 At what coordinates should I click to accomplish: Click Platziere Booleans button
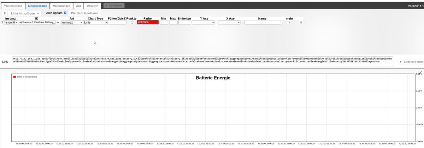click(x=84, y=13)
